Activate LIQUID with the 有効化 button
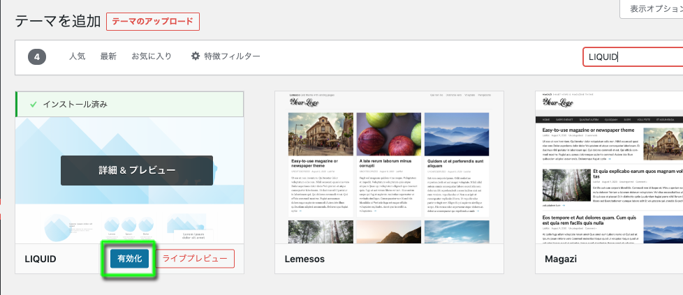 (x=129, y=259)
